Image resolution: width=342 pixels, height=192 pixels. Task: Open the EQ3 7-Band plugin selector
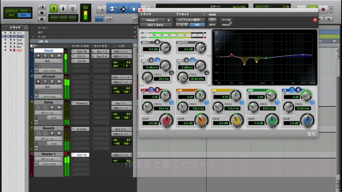point(156,25)
